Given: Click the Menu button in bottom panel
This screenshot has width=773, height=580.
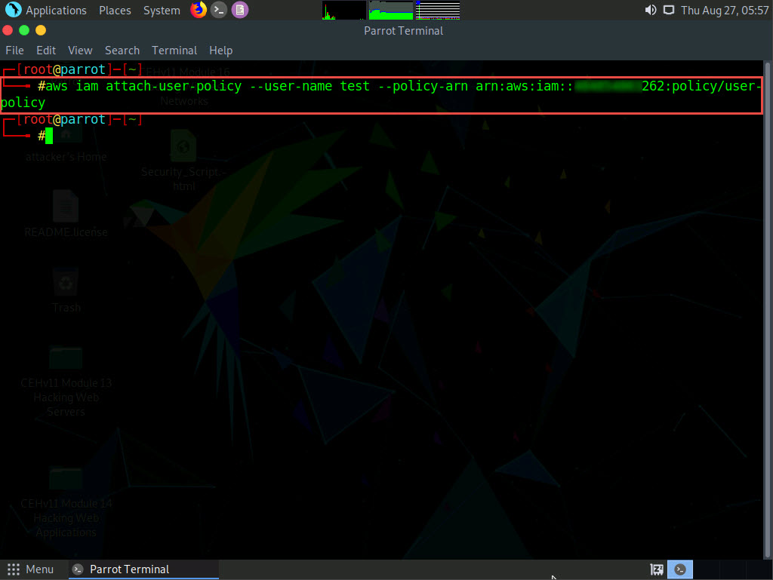Looking at the screenshot, I should pos(31,569).
